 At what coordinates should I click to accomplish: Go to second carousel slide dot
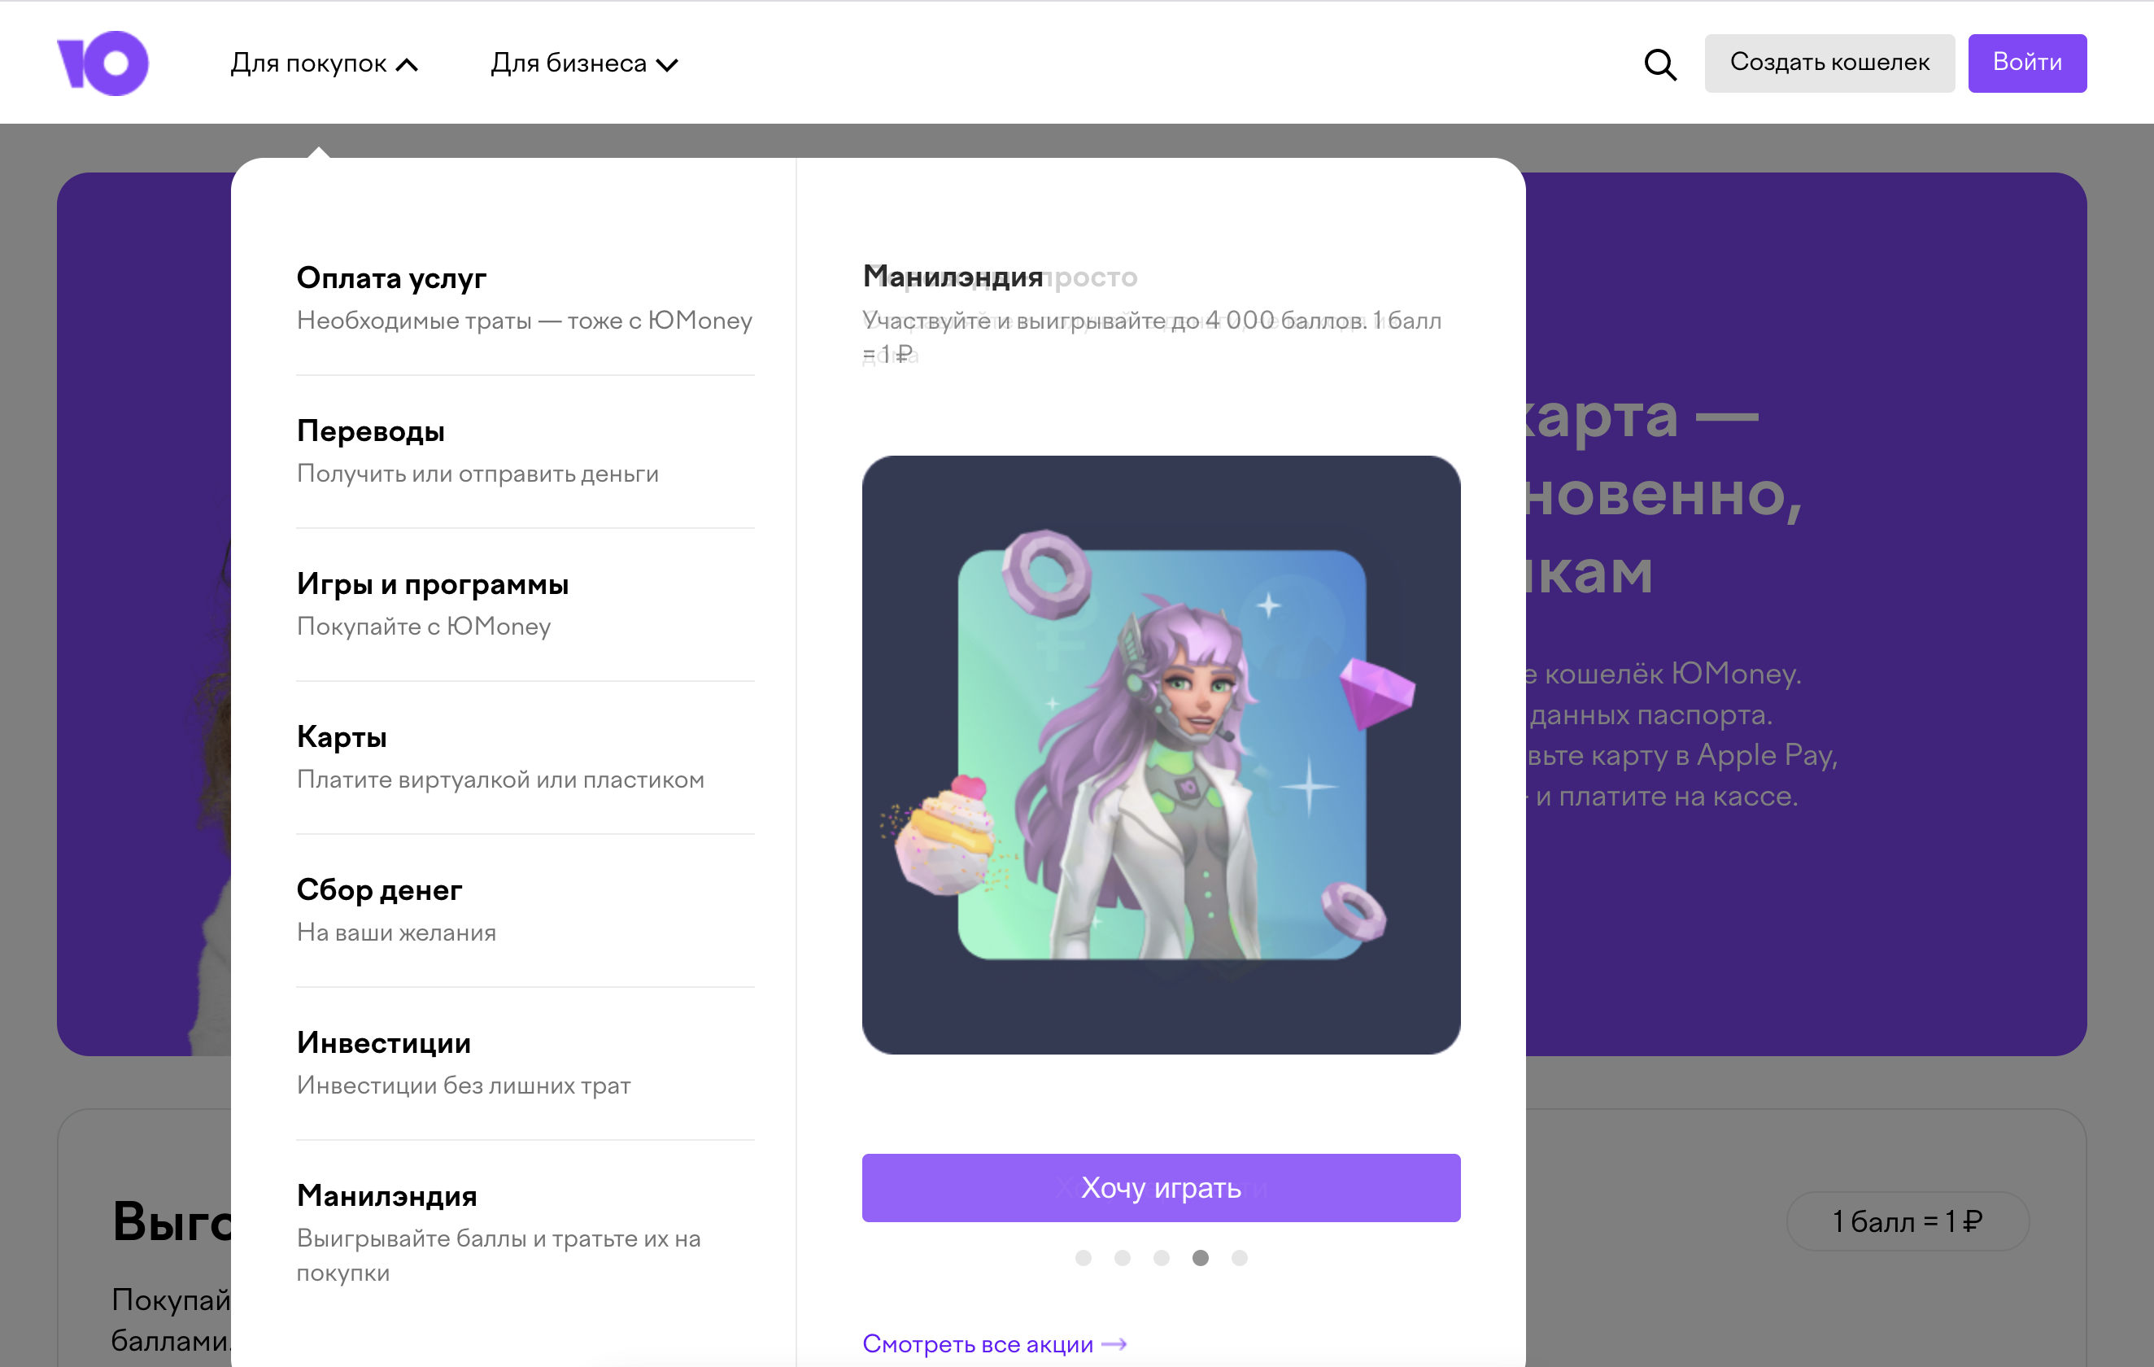tap(1122, 1257)
